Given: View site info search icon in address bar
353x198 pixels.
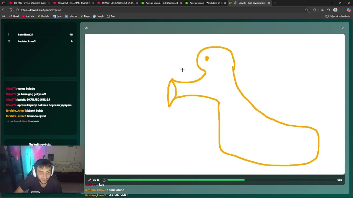Looking at the screenshot, I should tap(18, 10).
